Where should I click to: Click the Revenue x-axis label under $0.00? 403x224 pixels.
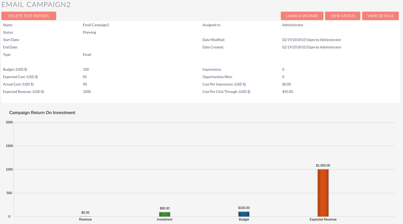coord(85,219)
